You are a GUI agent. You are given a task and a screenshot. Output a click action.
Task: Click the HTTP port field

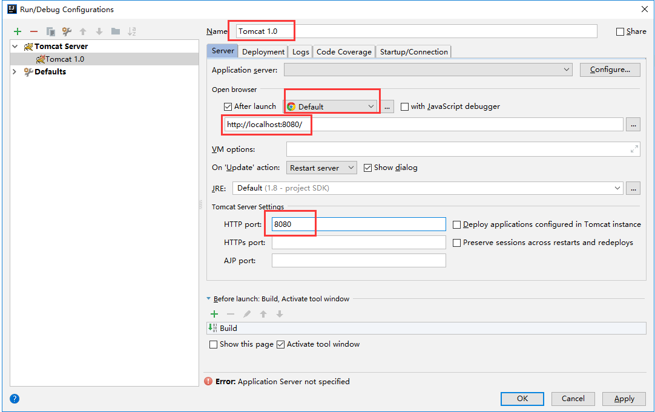[x=359, y=224]
